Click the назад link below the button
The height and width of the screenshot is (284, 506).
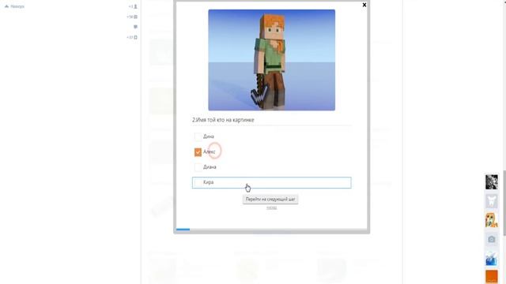pos(271,207)
